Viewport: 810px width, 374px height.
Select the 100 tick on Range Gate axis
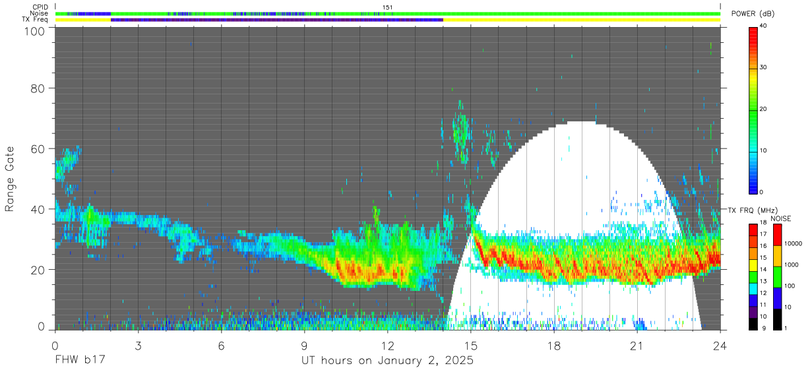coord(34,30)
